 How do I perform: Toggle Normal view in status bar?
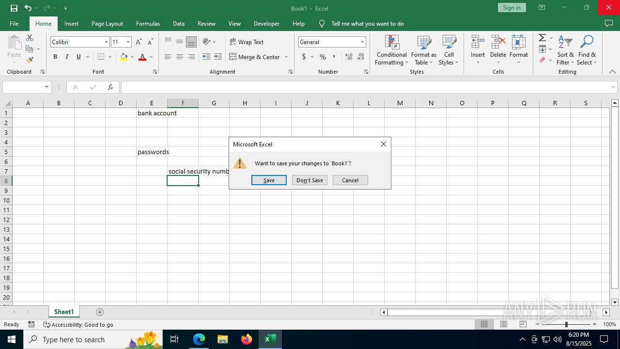484,324
